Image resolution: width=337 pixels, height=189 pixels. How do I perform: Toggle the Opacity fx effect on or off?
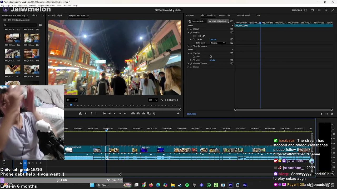pos(191,32)
